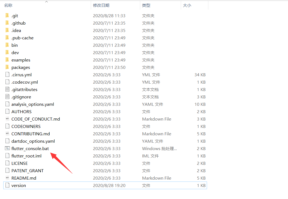
Task: Click the IML 文件 type cell
Action: pos(150,156)
